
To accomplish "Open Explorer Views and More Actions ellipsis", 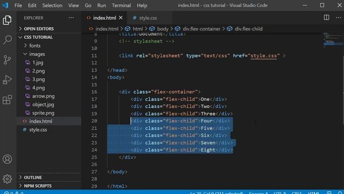I will pyautogui.click(x=71, y=18).
